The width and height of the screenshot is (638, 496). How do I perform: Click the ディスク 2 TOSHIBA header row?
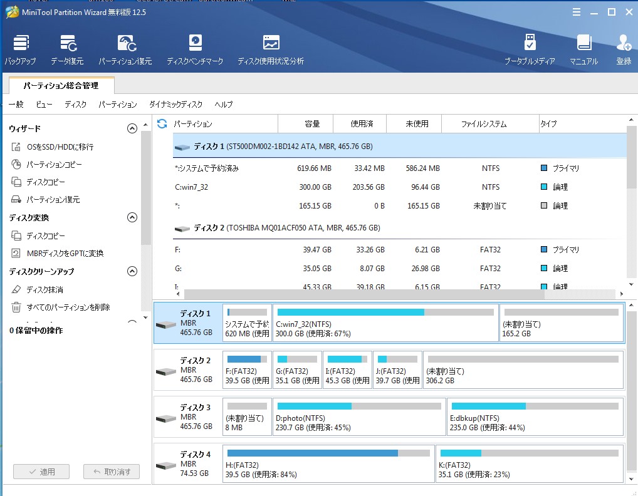(x=400, y=228)
